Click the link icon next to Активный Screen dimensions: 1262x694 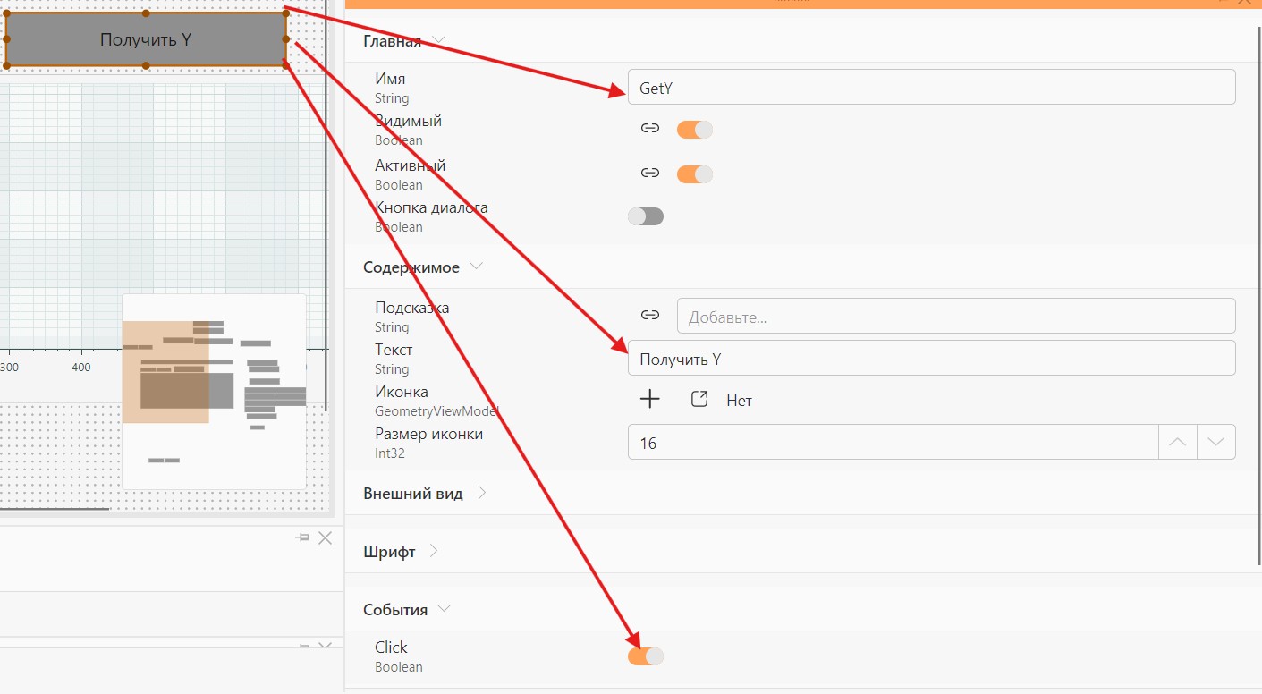(650, 173)
